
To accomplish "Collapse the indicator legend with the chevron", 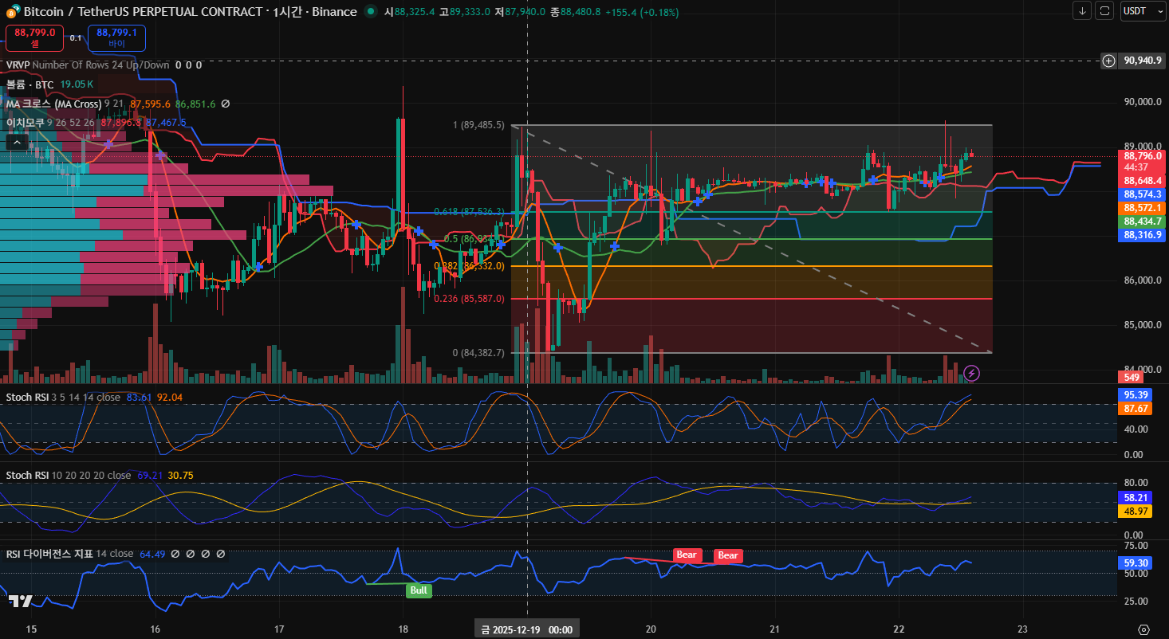I will coord(16,142).
